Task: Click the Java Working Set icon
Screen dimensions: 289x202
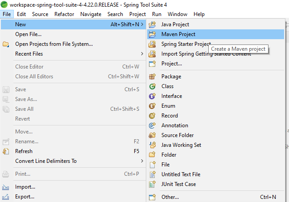Action: point(152,145)
